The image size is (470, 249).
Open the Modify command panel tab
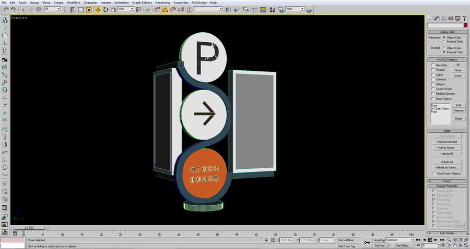point(436,18)
